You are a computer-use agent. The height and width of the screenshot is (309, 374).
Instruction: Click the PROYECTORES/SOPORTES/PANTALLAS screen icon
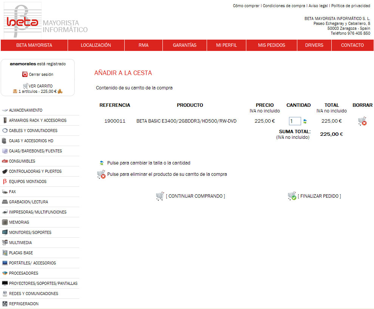[5, 283]
